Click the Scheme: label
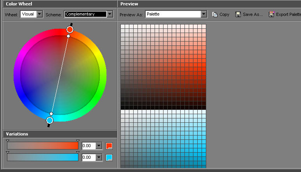 pyautogui.click(x=54, y=15)
